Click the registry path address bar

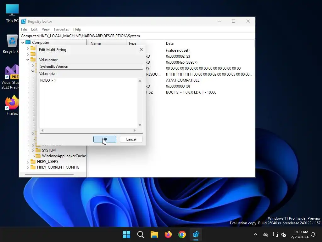(137, 36)
